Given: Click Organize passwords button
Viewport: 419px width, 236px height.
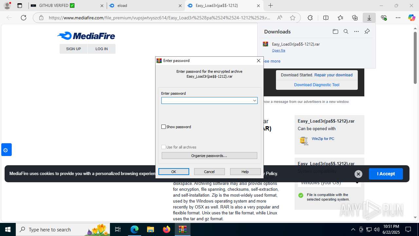Looking at the screenshot, I should tap(209, 156).
